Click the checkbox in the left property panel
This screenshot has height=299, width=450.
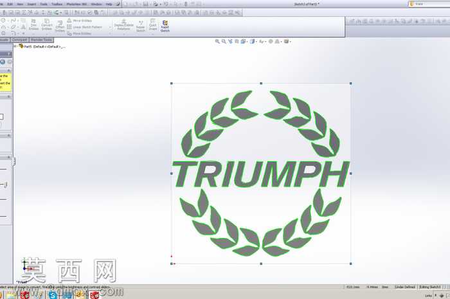point(1,116)
